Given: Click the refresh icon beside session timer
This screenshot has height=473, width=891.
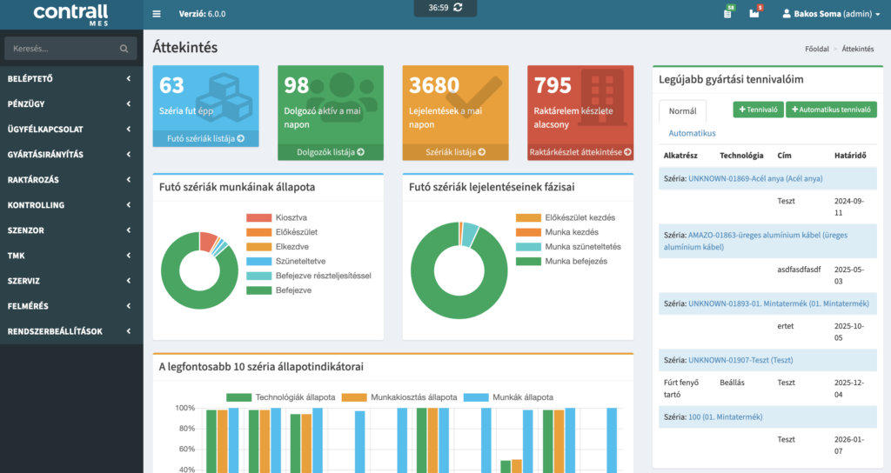Looking at the screenshot, I should pos(458,8).
